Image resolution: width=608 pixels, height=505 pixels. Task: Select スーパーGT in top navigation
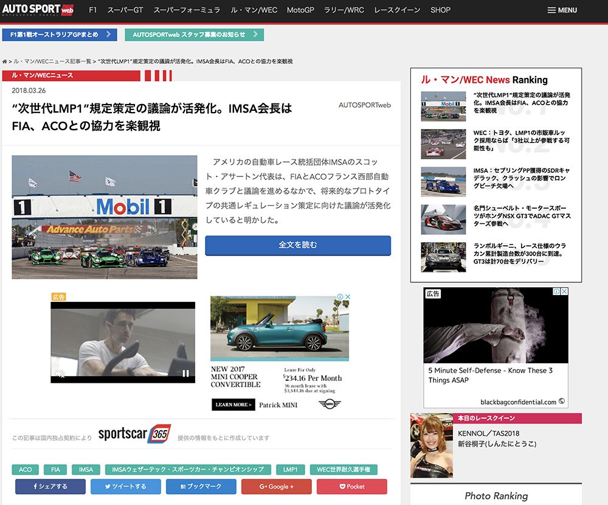pos(125,10)
